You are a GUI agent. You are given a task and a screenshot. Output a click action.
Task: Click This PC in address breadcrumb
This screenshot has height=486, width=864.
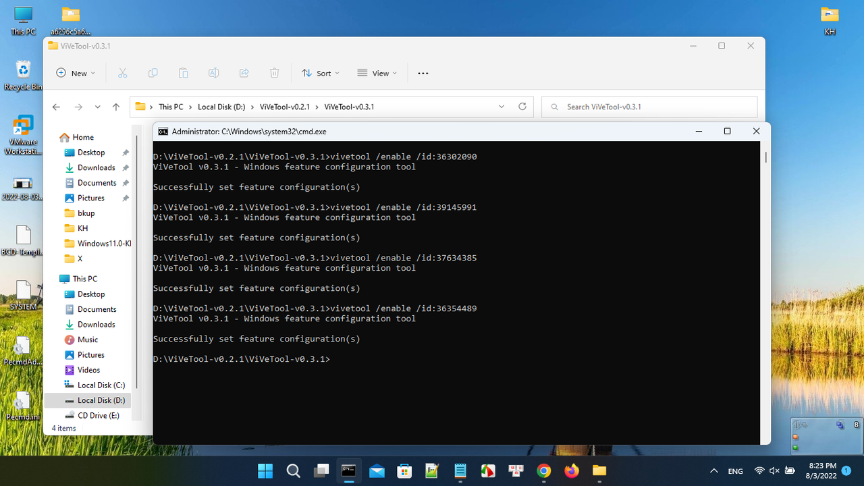click(x=171, y=107)
